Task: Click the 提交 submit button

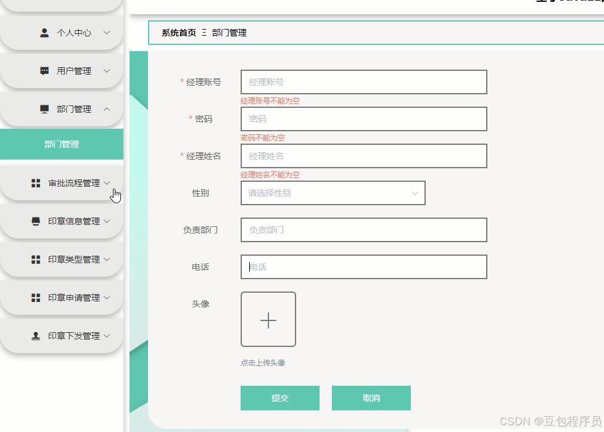Action: coord(279,398)
